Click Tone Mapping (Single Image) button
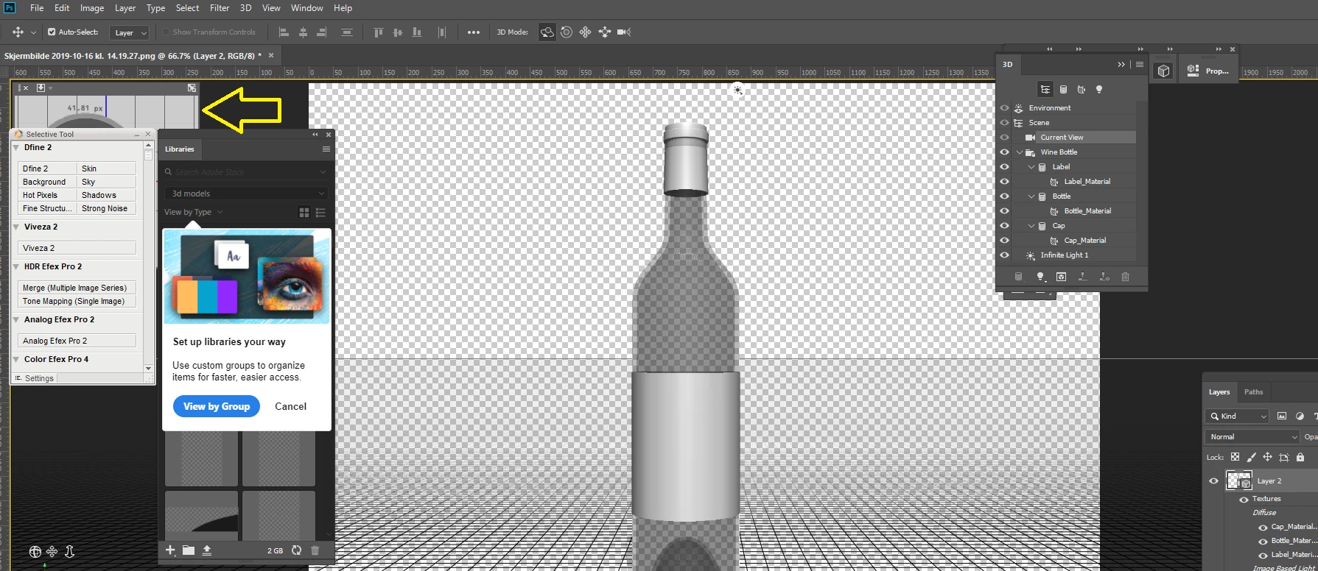Screen dimensions: 1318x571 click(77, 301)
